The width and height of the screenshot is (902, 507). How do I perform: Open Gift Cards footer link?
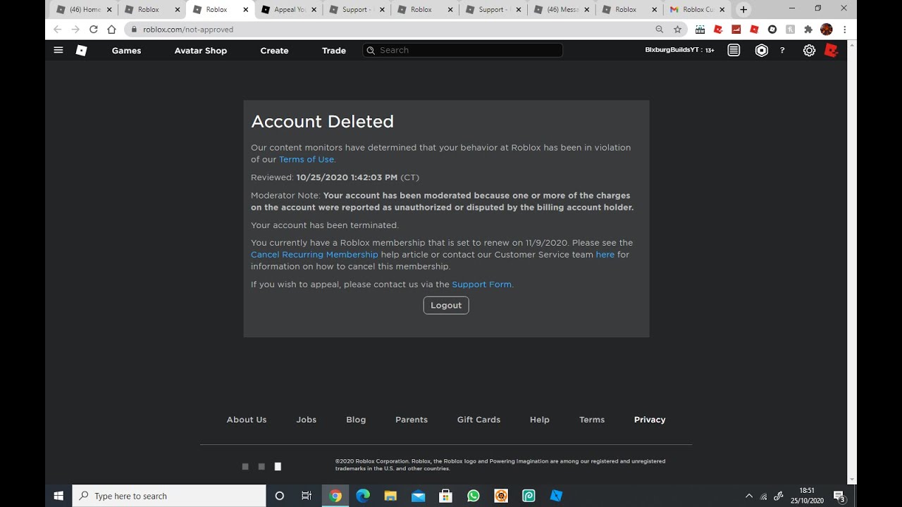(478, 420)
